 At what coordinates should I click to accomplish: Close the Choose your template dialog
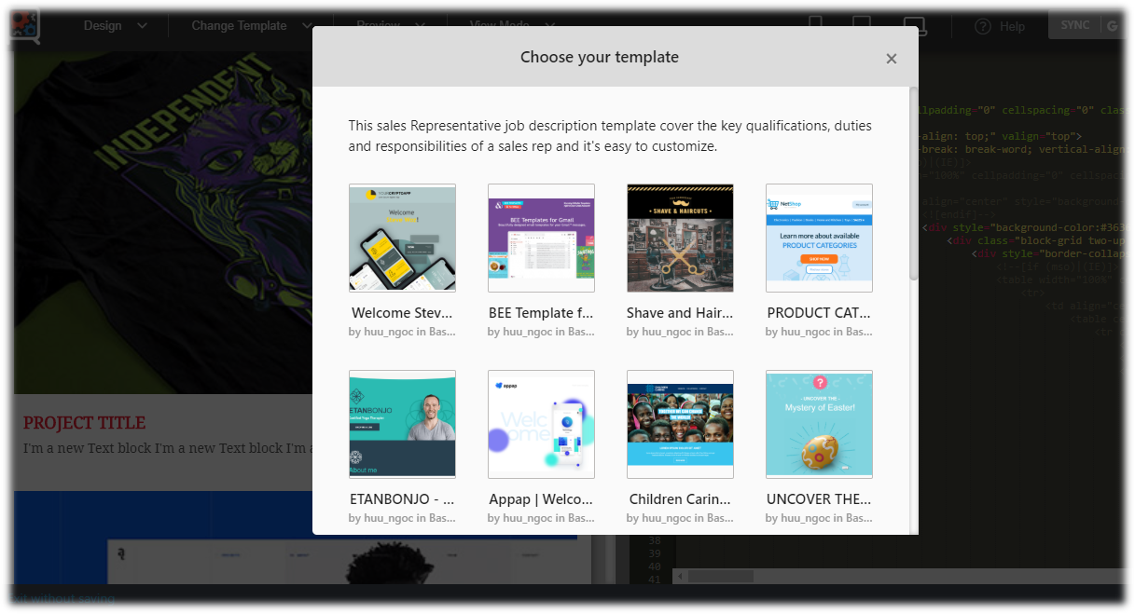[892, 58]
